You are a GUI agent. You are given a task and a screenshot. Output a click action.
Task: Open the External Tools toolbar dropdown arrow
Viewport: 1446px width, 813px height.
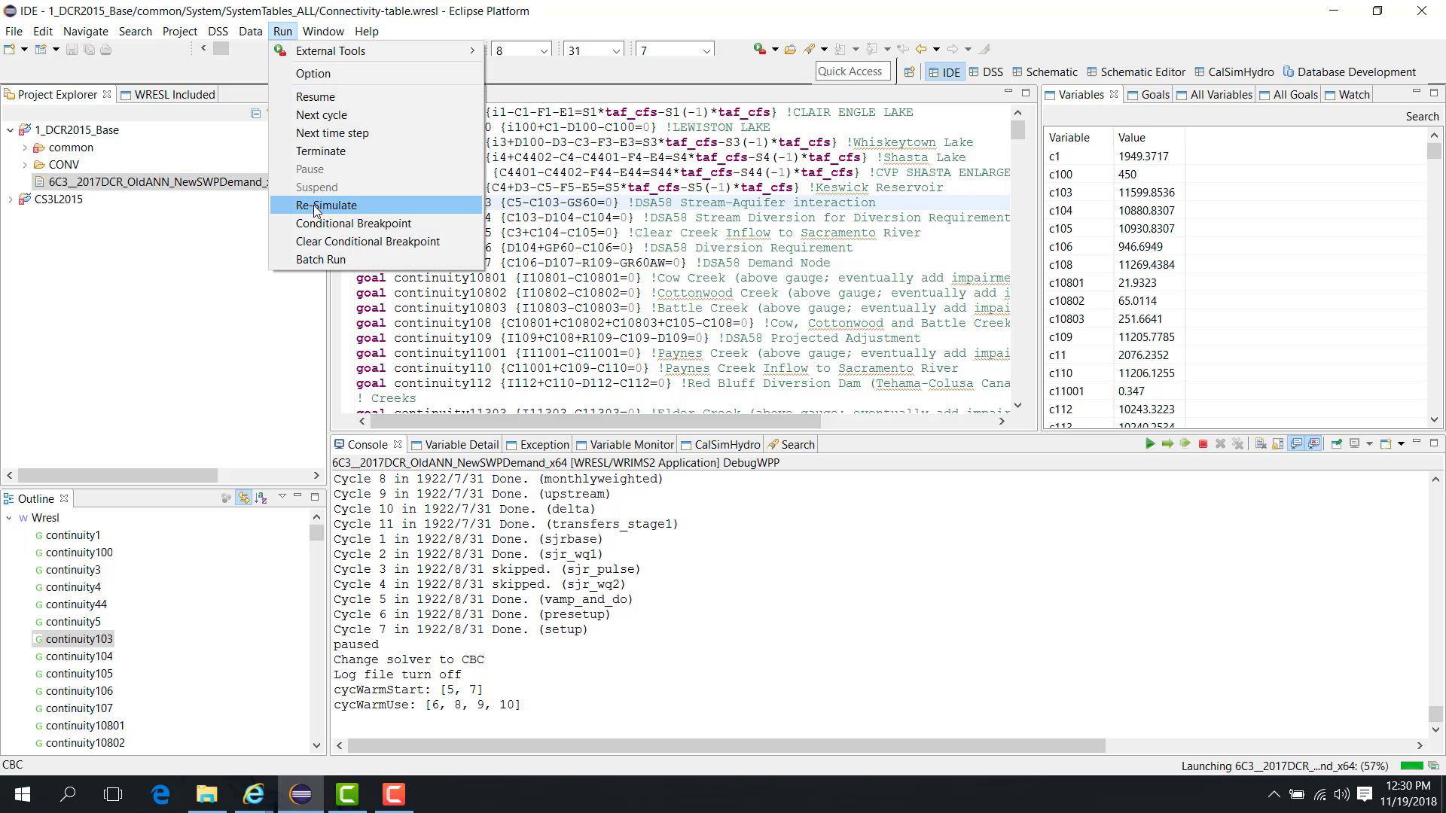tap(774, 50)
